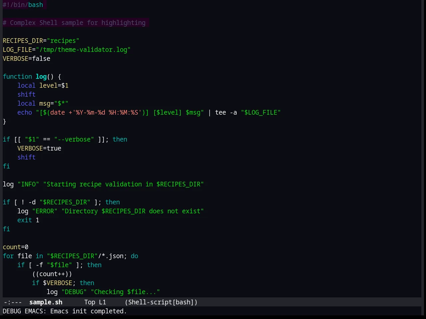This screenshot has width=426, height=319.
Task: Click the 'if $VERBOSE; then' line
Action: (x=63, y=283)
